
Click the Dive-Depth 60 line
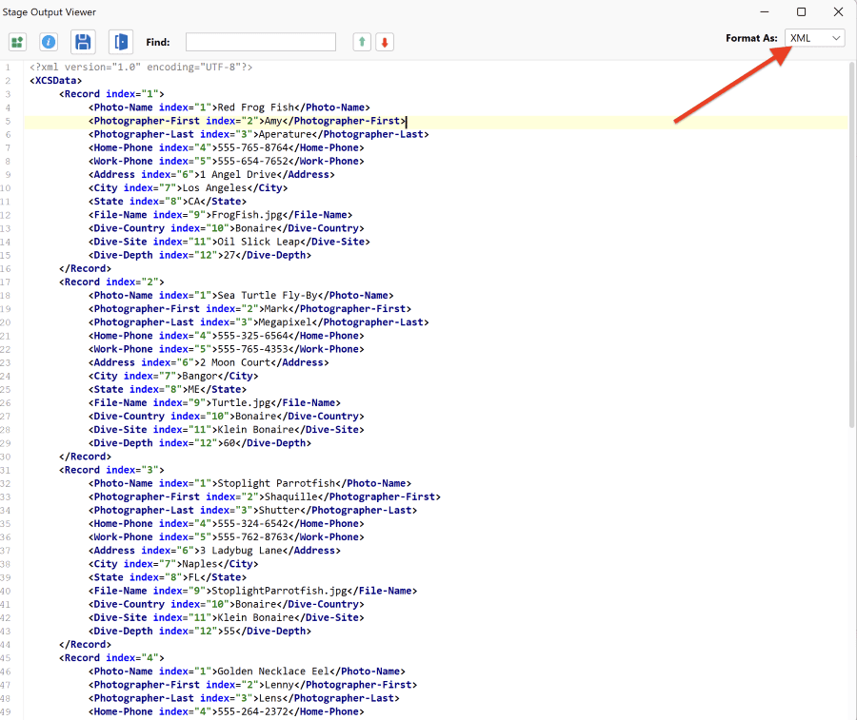200,443
